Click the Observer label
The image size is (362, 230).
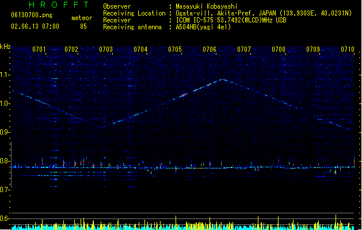tap(117, 6)
